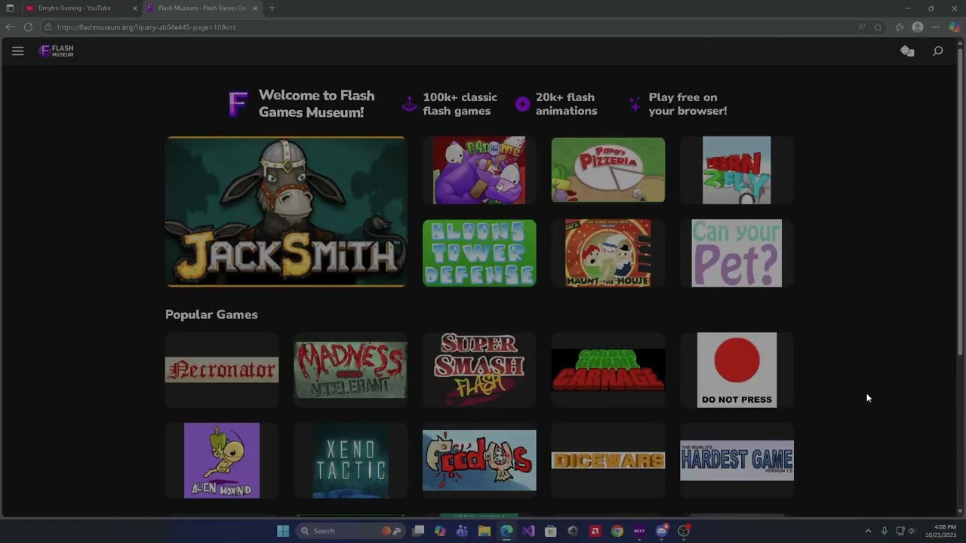Open AMD Software from taskbar
This screenshot has height=543, width=966.
point(595,531)
